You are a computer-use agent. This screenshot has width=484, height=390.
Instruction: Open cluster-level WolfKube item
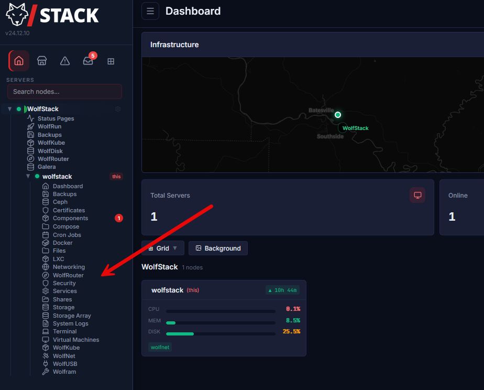[51, 143]
